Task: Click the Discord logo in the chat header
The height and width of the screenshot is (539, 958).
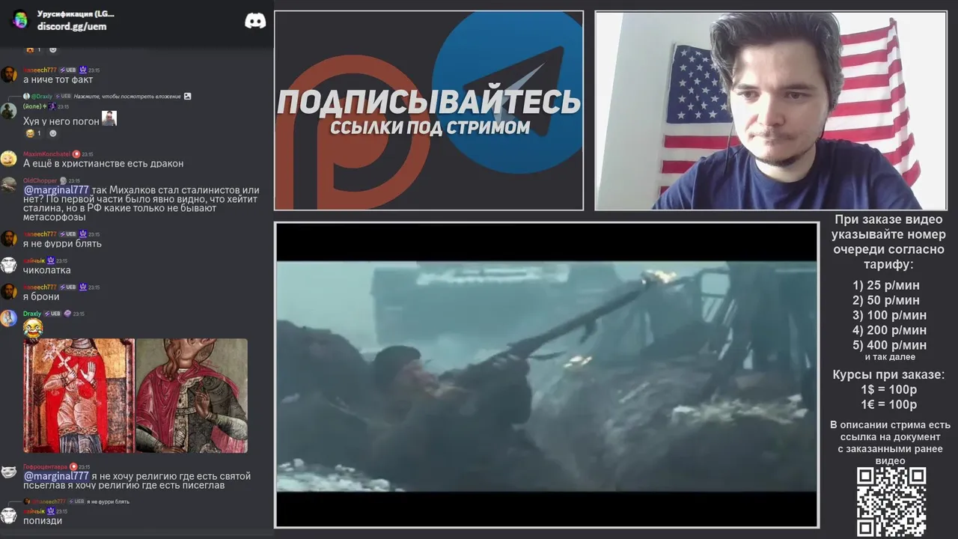Action: pyautogui.click(x=255, y=20)
